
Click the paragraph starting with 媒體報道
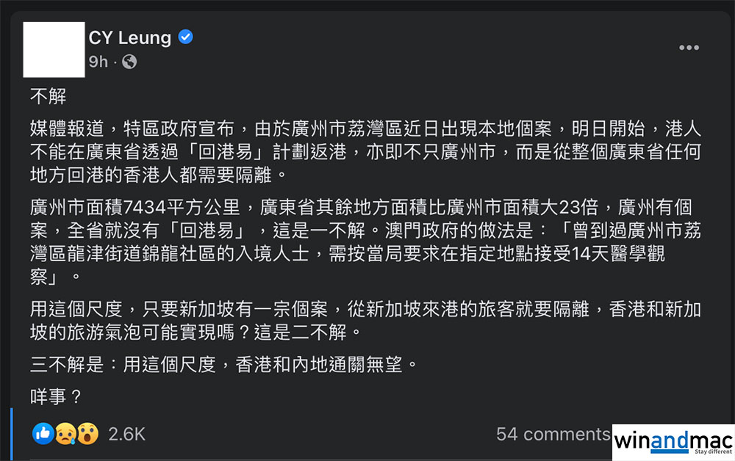click(x=365, y=153)
